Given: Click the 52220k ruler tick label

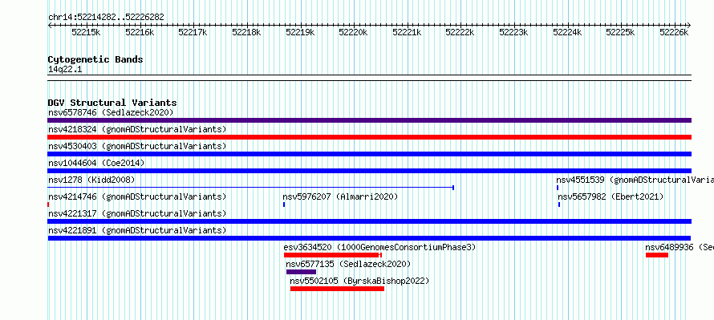Looking at the screenshot, I should pos(353,32).
